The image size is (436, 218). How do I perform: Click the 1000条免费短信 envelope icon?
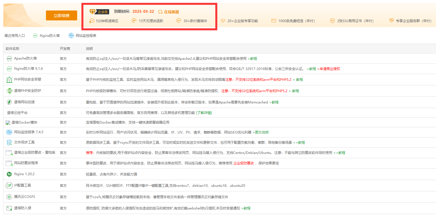[273, 21]
